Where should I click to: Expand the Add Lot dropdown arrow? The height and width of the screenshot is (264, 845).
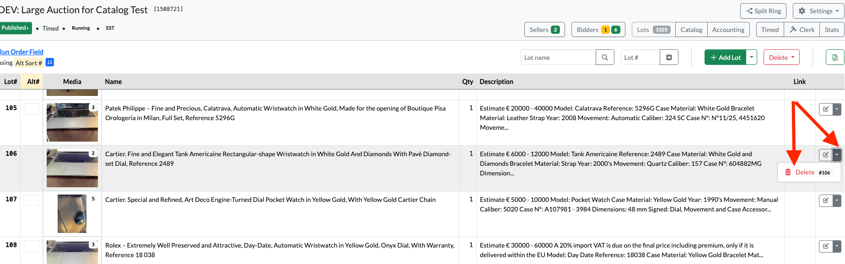coord(752,58)
